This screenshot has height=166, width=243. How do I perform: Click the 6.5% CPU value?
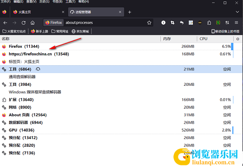tap(226, 46)
